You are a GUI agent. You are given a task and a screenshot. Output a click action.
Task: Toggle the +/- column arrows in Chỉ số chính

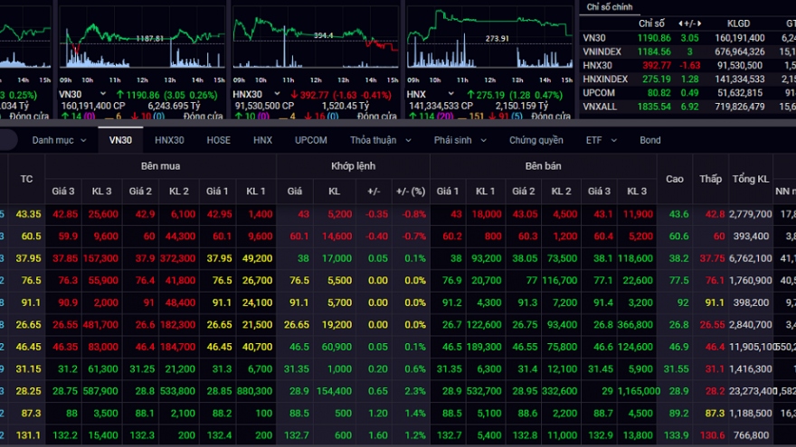click(x=689, y=23)
